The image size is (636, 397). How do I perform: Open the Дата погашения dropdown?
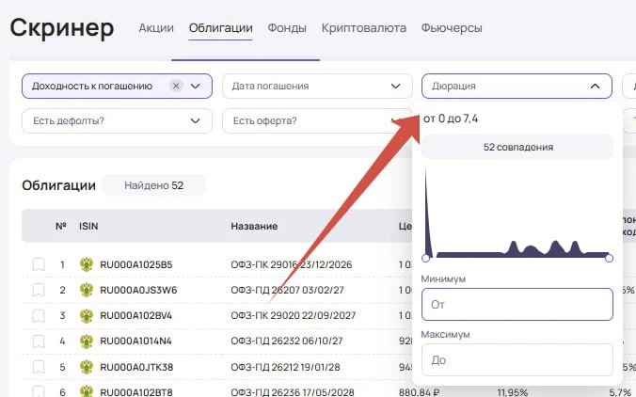click(x=317, y=86)
